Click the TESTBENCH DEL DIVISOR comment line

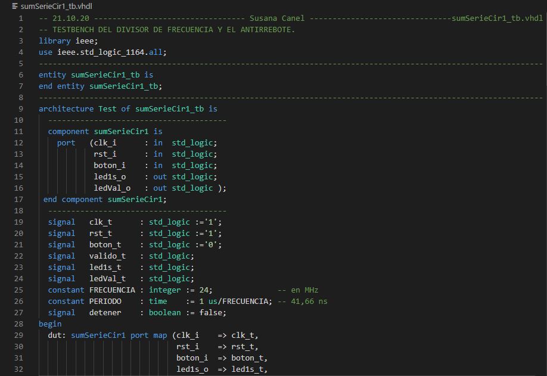pos(166,30)
